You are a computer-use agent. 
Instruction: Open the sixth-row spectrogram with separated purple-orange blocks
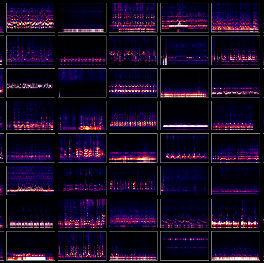pos(82,181)
